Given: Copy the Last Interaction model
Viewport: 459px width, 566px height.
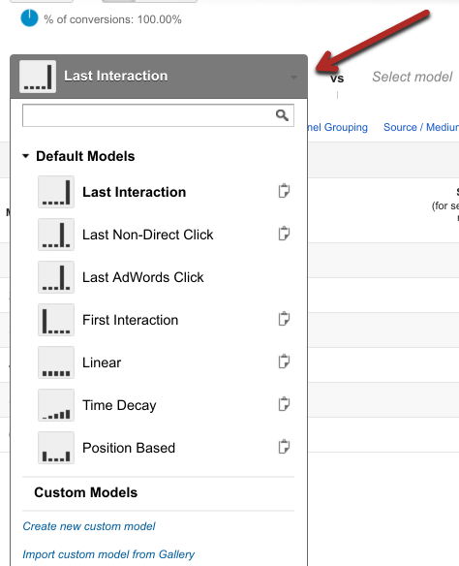Looking at the screenshot, I should 284,191.
